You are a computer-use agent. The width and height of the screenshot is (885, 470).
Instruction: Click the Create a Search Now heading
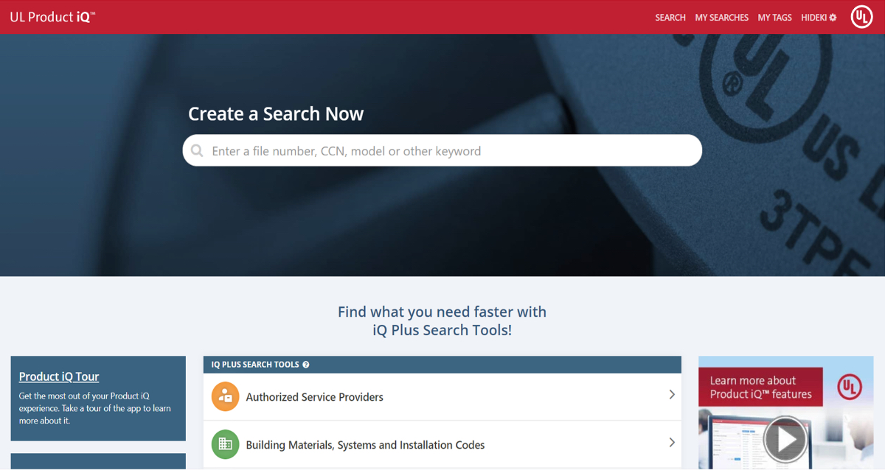click(276, 114)
